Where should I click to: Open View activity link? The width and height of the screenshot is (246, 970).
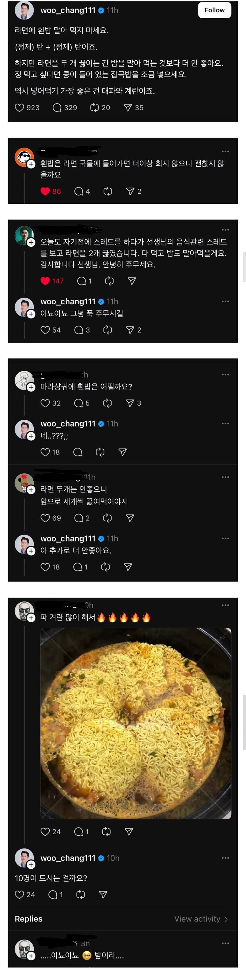pos(201,919)
